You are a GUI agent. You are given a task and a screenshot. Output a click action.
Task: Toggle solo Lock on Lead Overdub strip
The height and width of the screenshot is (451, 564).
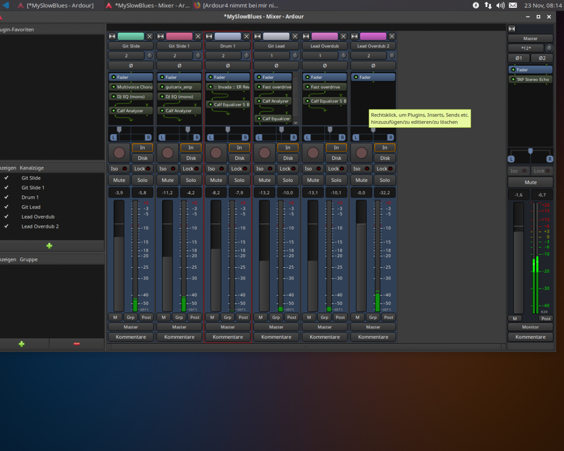coord(337,169)
